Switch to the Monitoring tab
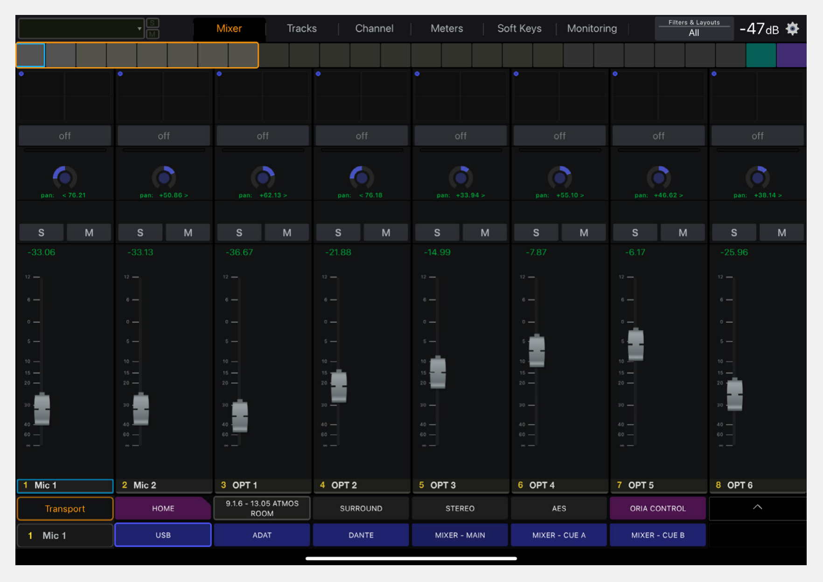Image resolution: width=823 pixels, height=582 pixels. 592,28
